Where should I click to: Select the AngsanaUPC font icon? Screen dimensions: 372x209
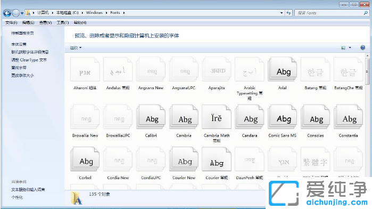tap(184, 69)
